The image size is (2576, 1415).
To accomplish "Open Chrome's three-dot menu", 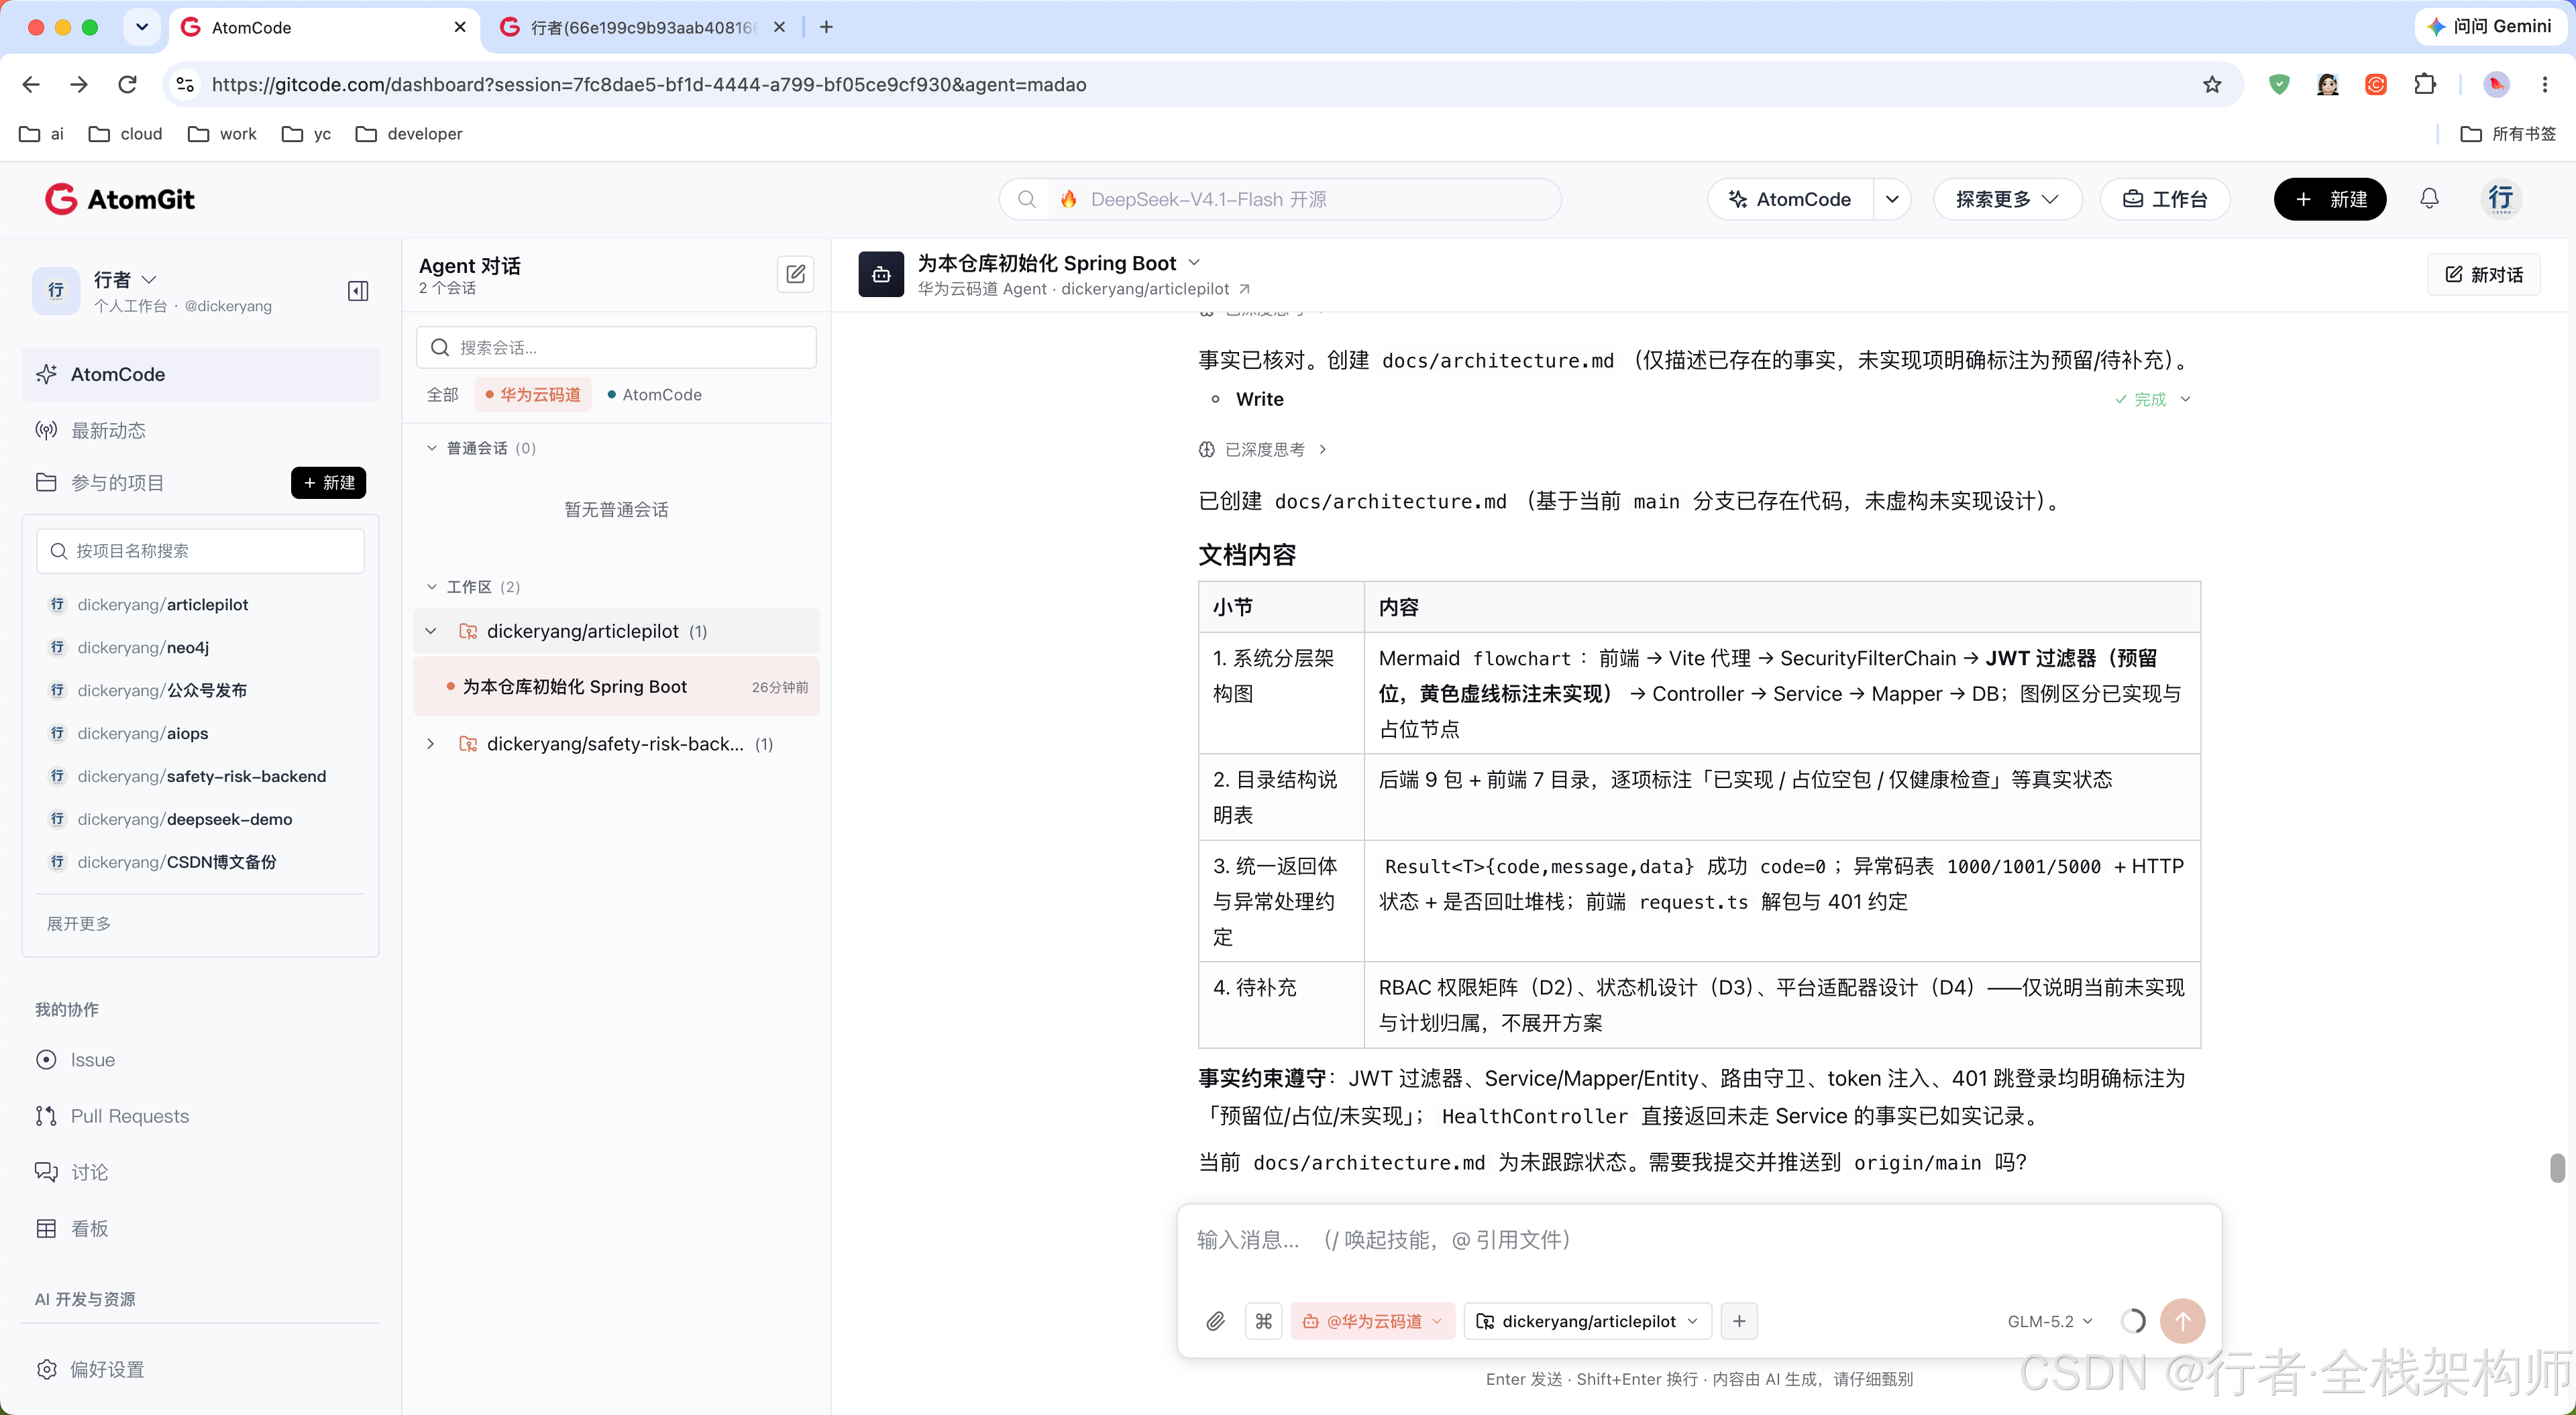I will coord(2545,85).
